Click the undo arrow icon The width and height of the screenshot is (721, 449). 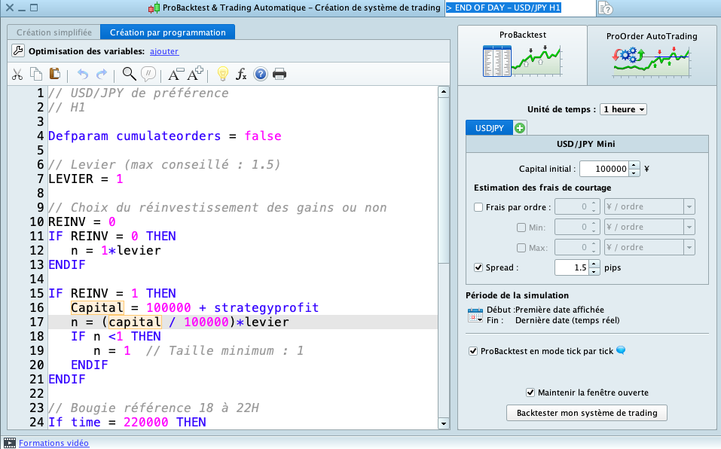pos(83,74)
